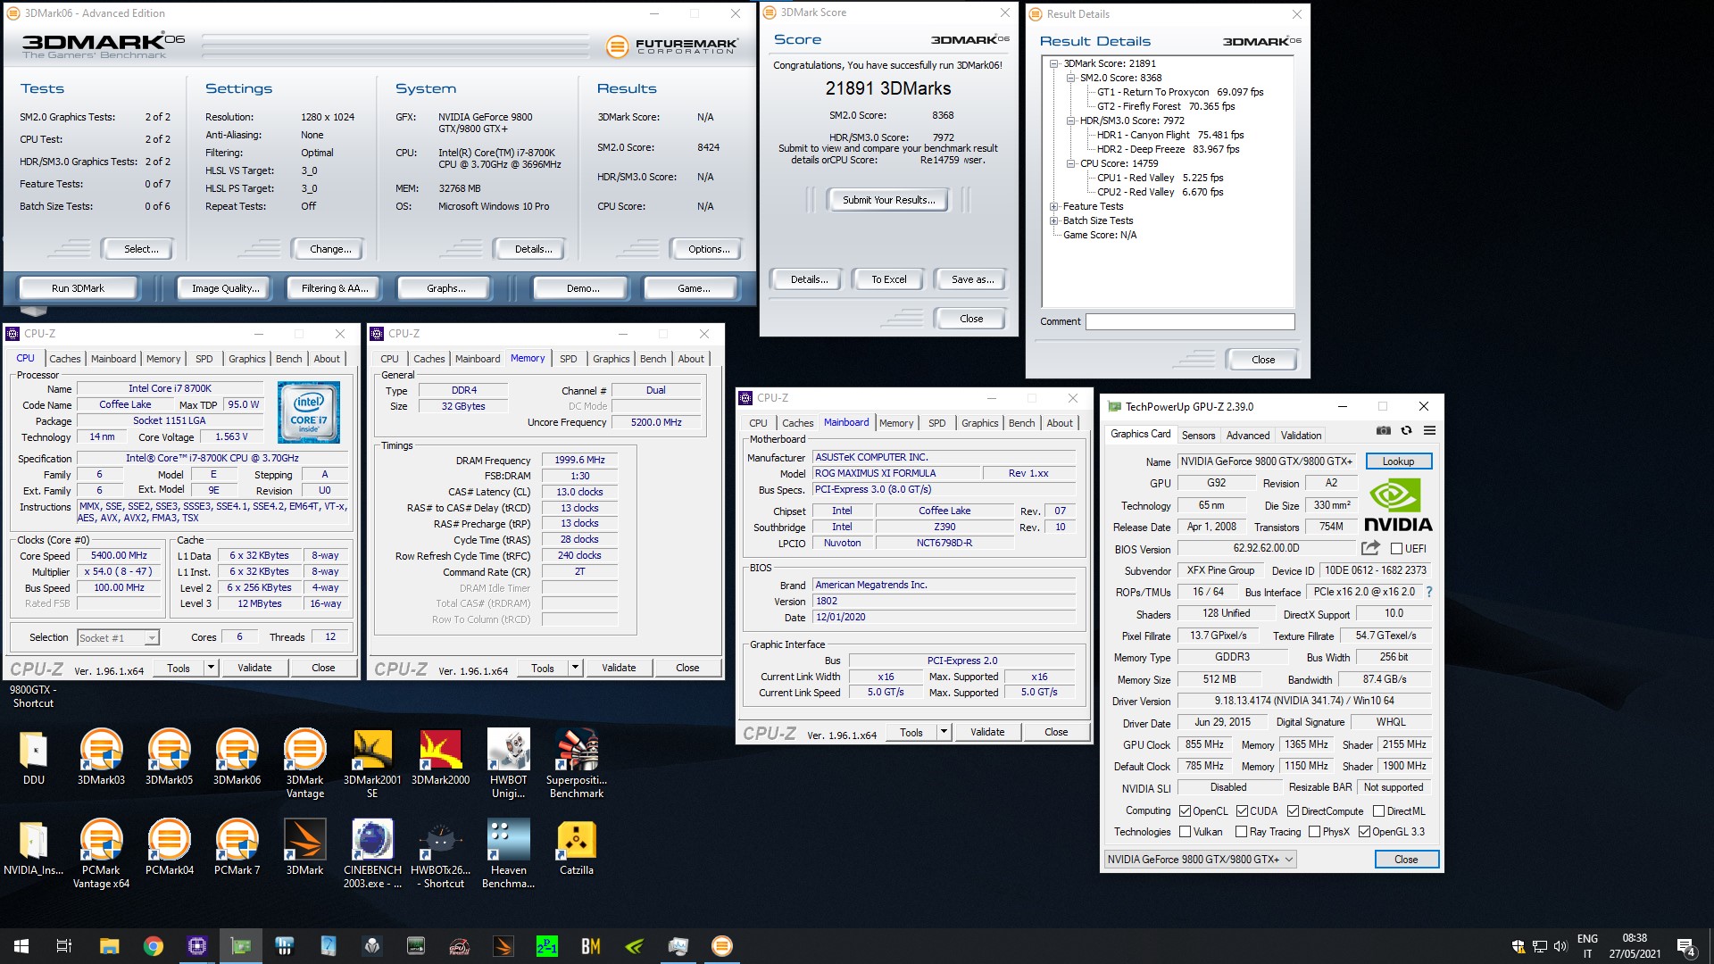
Task: Open SPD tab in CPU-Z Mainboard window
Action: point(936,423)
